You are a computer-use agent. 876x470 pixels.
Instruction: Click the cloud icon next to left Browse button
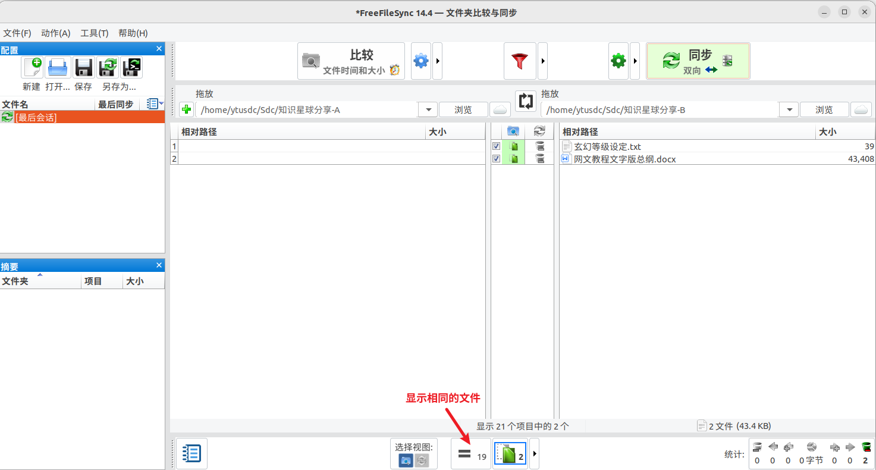point(500,109)
